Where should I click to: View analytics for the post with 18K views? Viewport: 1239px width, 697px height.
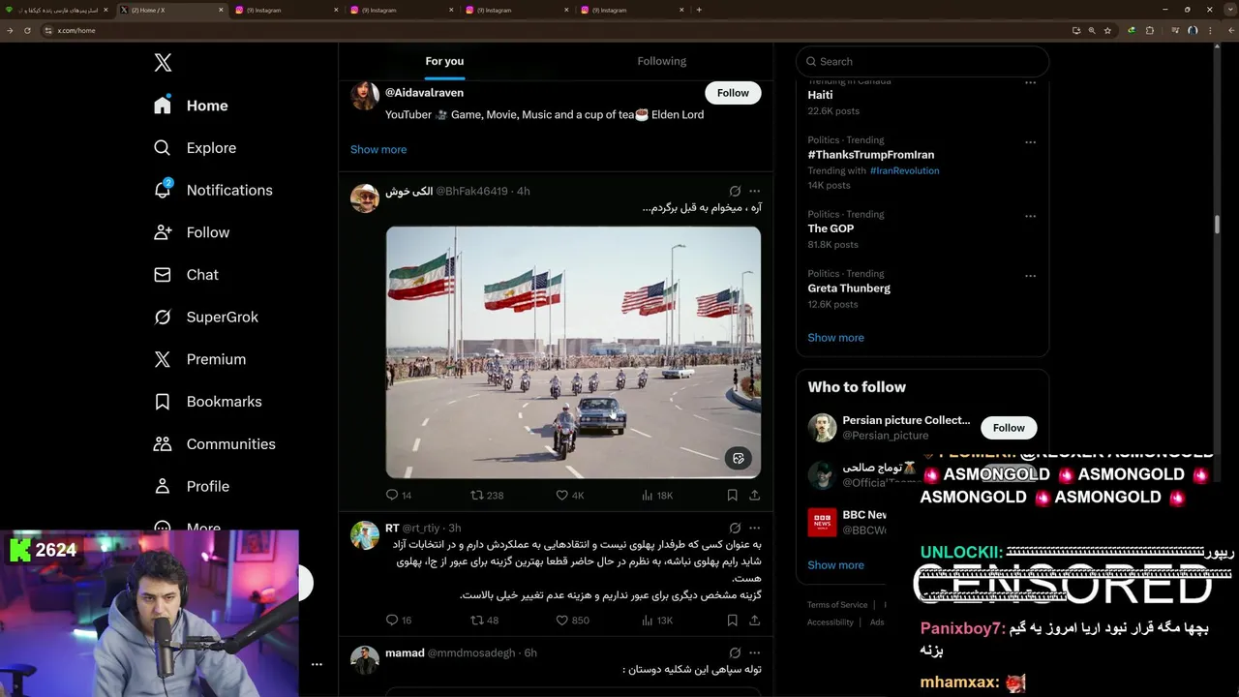click(657, 495)
